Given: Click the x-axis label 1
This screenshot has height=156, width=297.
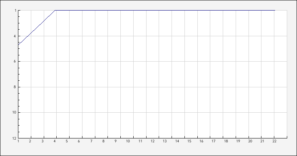Looking at the screenshot, I should click(18, 141).
